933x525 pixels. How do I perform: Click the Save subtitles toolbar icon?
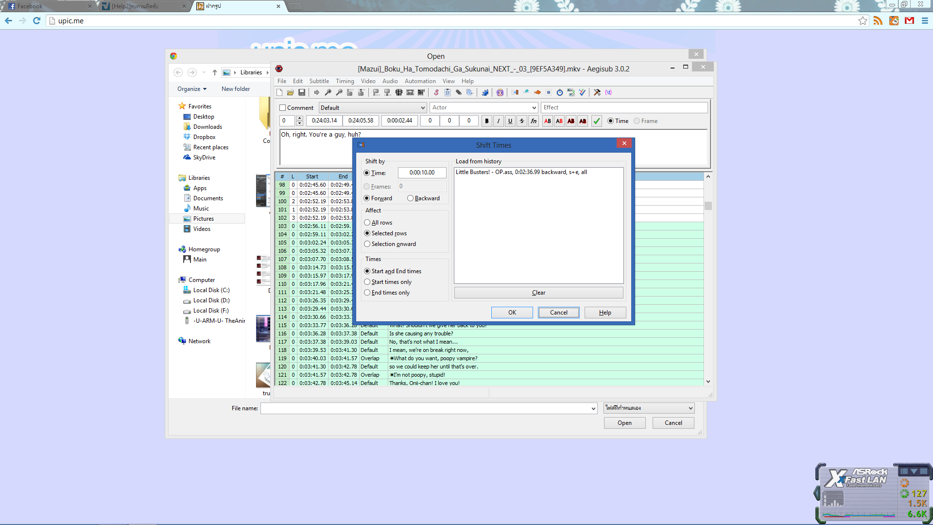[x=302, y=92]
